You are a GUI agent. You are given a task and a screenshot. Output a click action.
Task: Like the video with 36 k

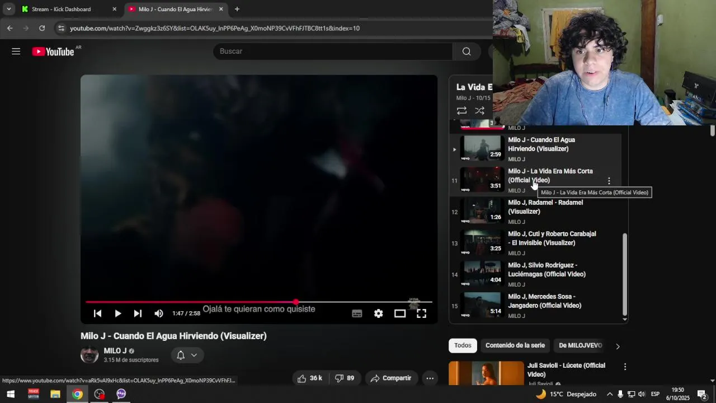tap(310, 378)
